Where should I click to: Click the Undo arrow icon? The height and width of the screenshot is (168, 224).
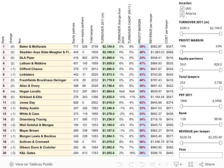(120, 164)
